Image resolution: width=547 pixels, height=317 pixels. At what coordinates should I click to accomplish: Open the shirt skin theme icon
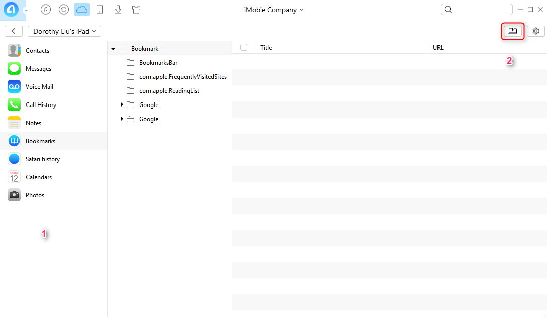[136, 10]
